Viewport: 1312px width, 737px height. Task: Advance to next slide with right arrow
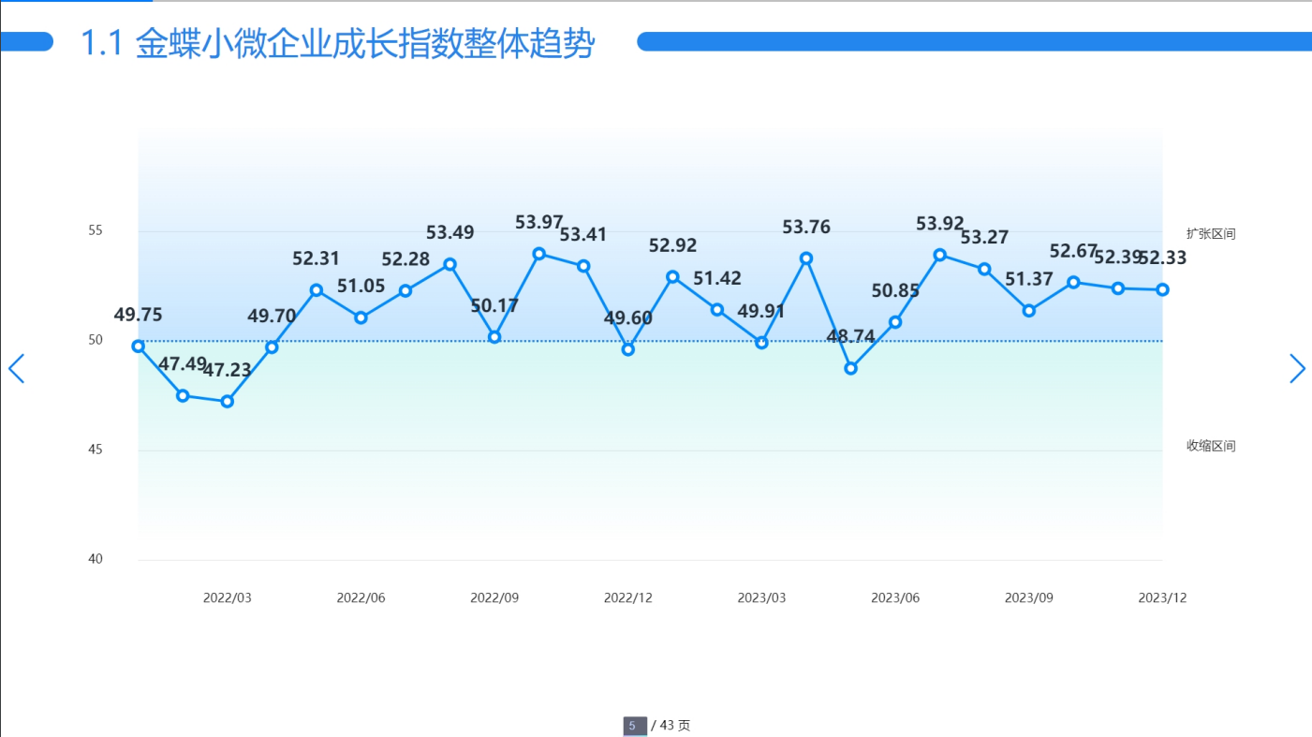coord(1297,369)
